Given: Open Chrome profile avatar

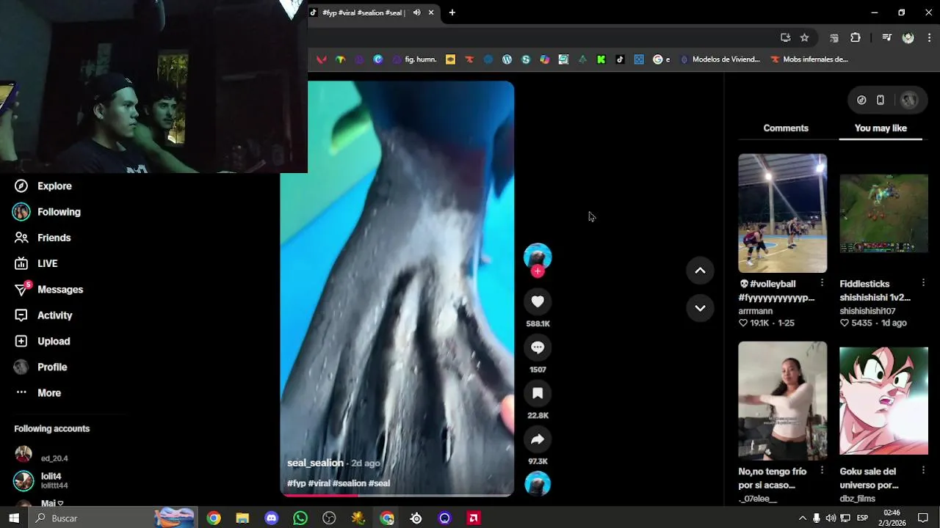Looking at the screenshot, I should pos(908,37).
